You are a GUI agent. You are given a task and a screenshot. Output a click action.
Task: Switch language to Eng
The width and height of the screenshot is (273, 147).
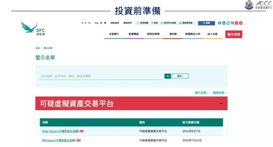[x=97, y=23]
